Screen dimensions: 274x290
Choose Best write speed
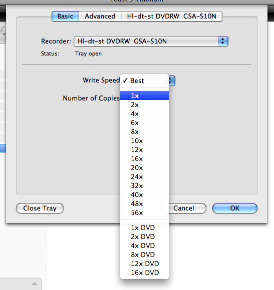(144, 81)
